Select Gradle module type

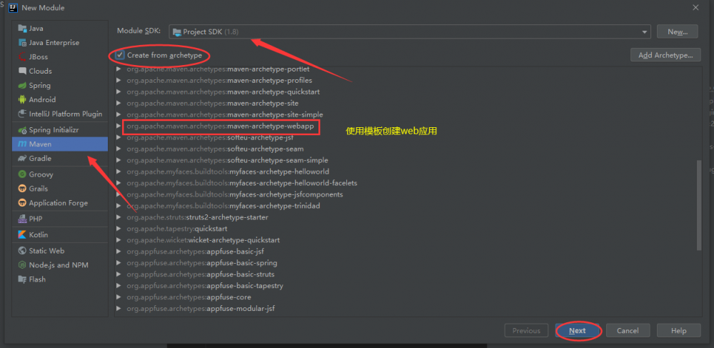click(60, 158)
